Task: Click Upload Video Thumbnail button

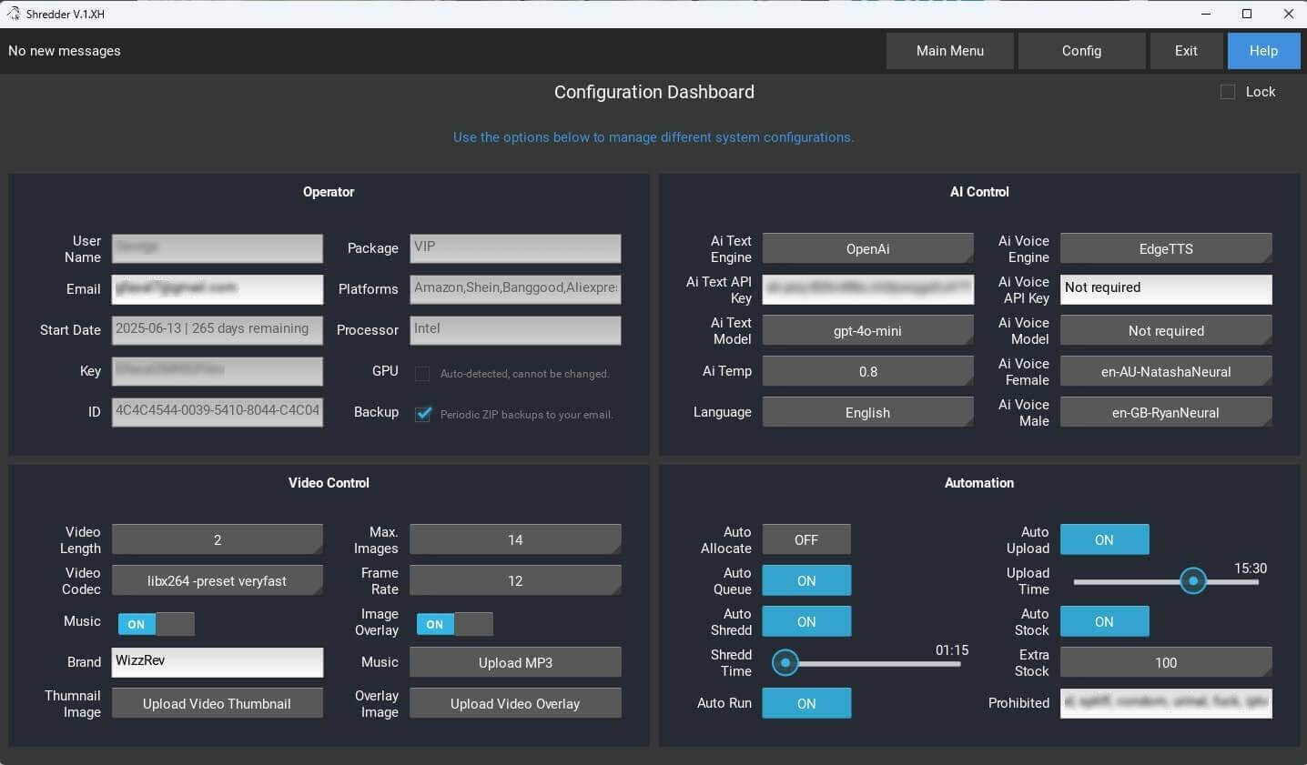Action: click(217, 703)
